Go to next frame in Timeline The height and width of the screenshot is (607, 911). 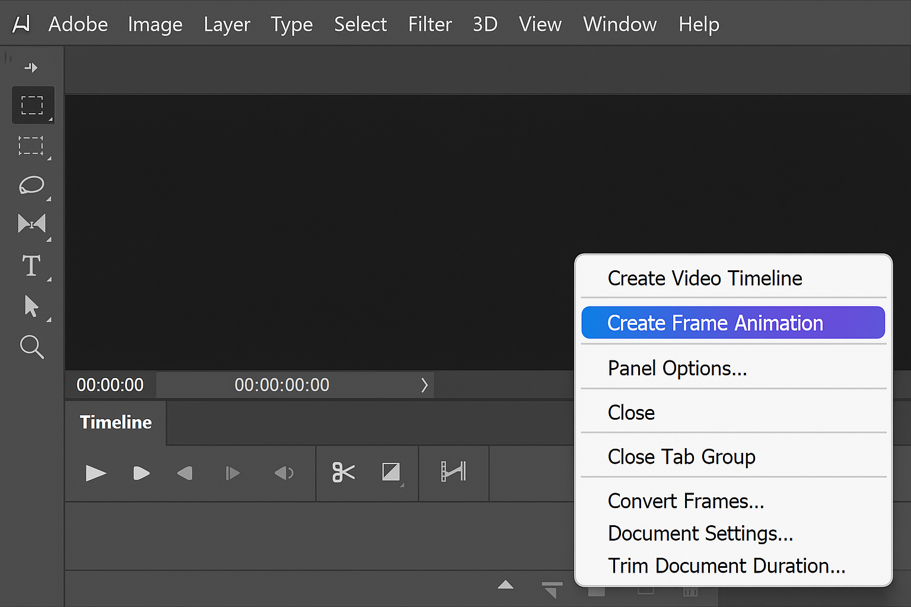[232, 473]
